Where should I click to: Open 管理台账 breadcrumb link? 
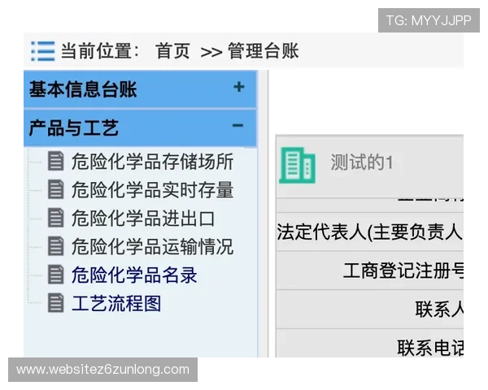click(x=264, y=51)
